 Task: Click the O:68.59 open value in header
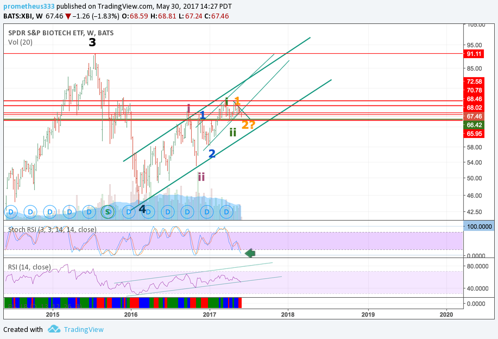(x=135, y=16)
